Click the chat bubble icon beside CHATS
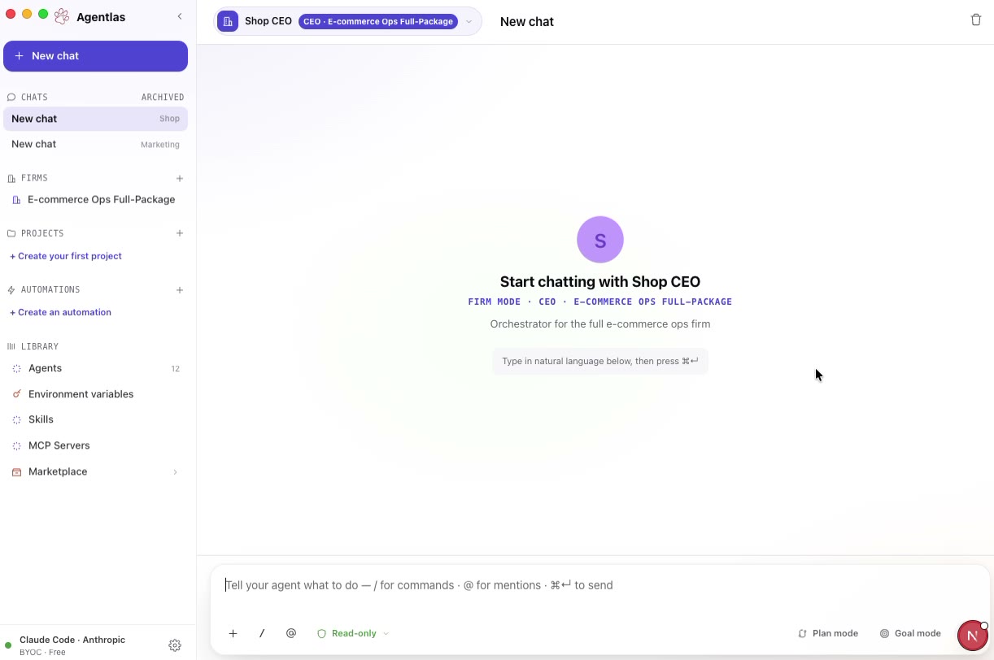The image size is (994, 660). pos(11,97)
